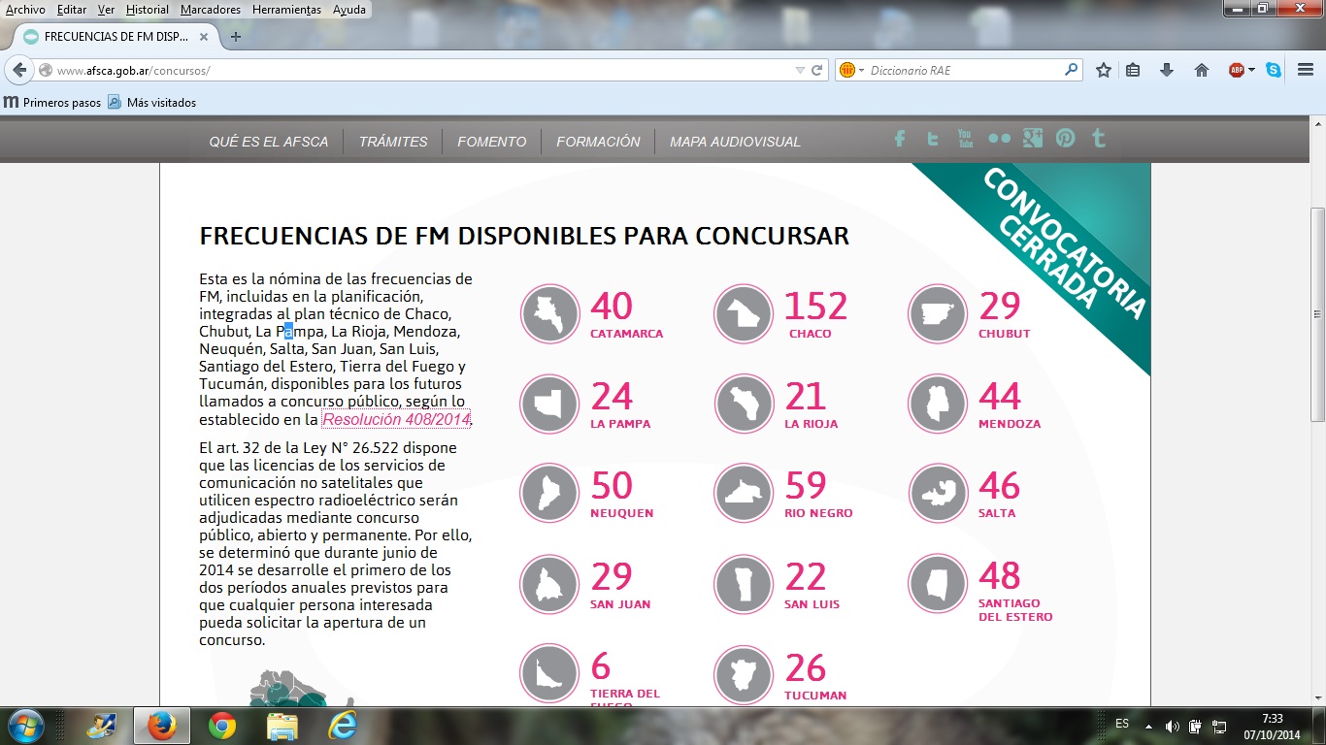This screenshot has height=745, width=1326.
Task: Open the Windows Start button
Action: point(24,726)
